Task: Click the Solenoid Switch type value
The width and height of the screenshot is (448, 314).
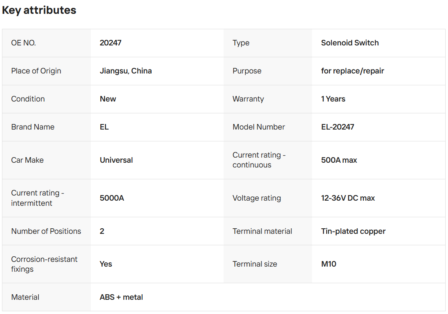Action: pyautogui.click(x=350, y=43)
